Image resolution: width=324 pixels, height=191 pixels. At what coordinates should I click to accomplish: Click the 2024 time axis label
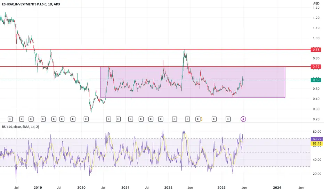tap(277, 188)
